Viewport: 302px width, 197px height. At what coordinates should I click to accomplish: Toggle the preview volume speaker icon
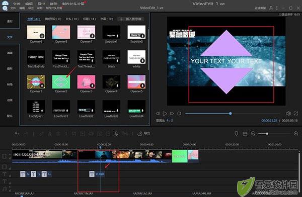[x=288, y=114]
